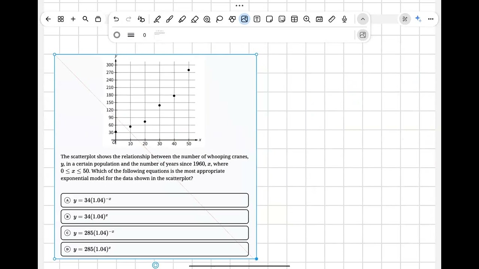Select the Brush pen tool
The height and width of the screenshot is (269, 479).
(x=170, y=19)
